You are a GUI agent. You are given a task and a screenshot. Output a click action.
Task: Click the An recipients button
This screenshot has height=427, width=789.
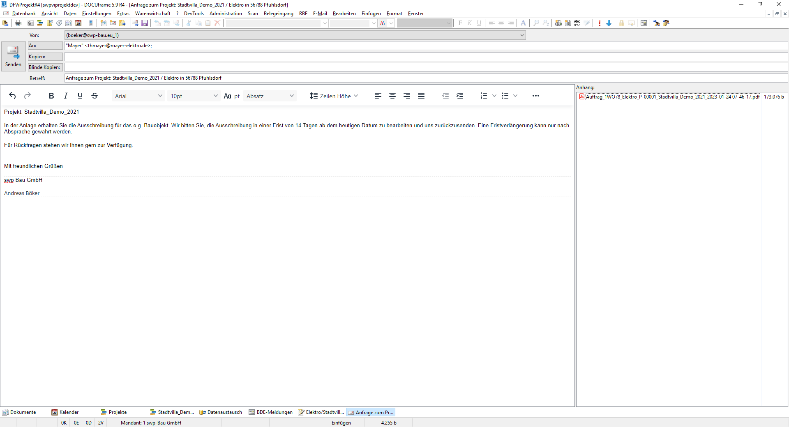click(x=45, y=46)
